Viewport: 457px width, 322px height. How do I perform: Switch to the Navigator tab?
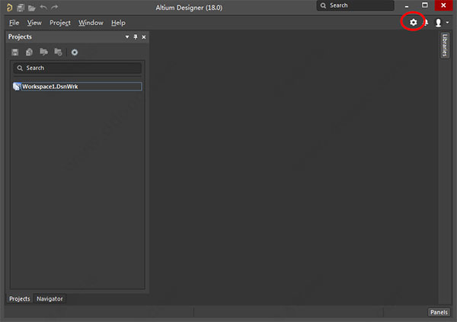coord(50,298)
